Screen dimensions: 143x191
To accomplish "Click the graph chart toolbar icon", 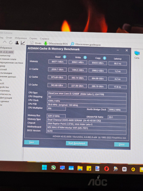I will point(23,43).
